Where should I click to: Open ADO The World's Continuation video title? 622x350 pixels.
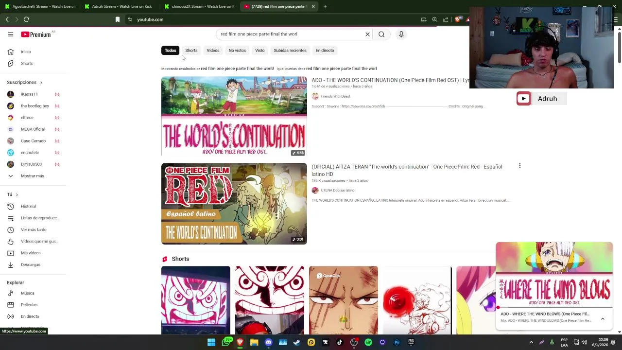tap(390, 80)
